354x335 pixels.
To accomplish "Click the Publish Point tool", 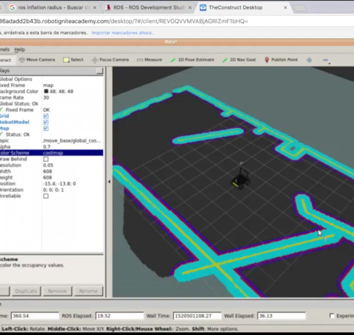I will tap(281, 60).
